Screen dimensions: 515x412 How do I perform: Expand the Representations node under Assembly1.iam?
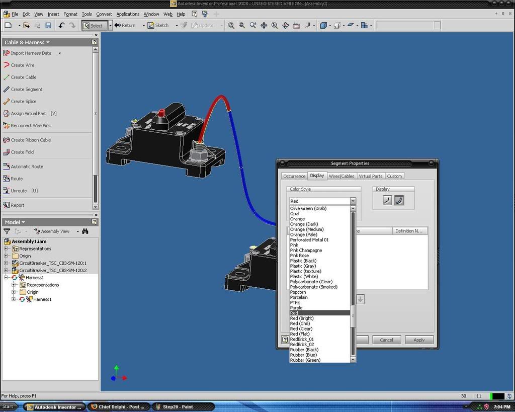point(6,249)
